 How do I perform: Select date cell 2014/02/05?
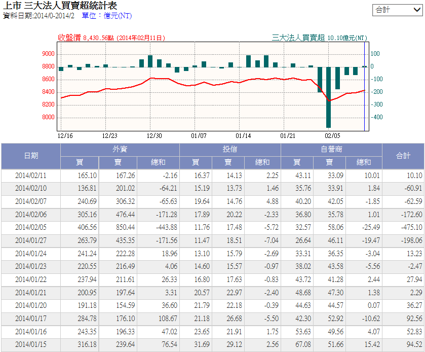[x=31, y=227]
